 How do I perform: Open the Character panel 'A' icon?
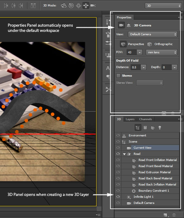[108, 68]
